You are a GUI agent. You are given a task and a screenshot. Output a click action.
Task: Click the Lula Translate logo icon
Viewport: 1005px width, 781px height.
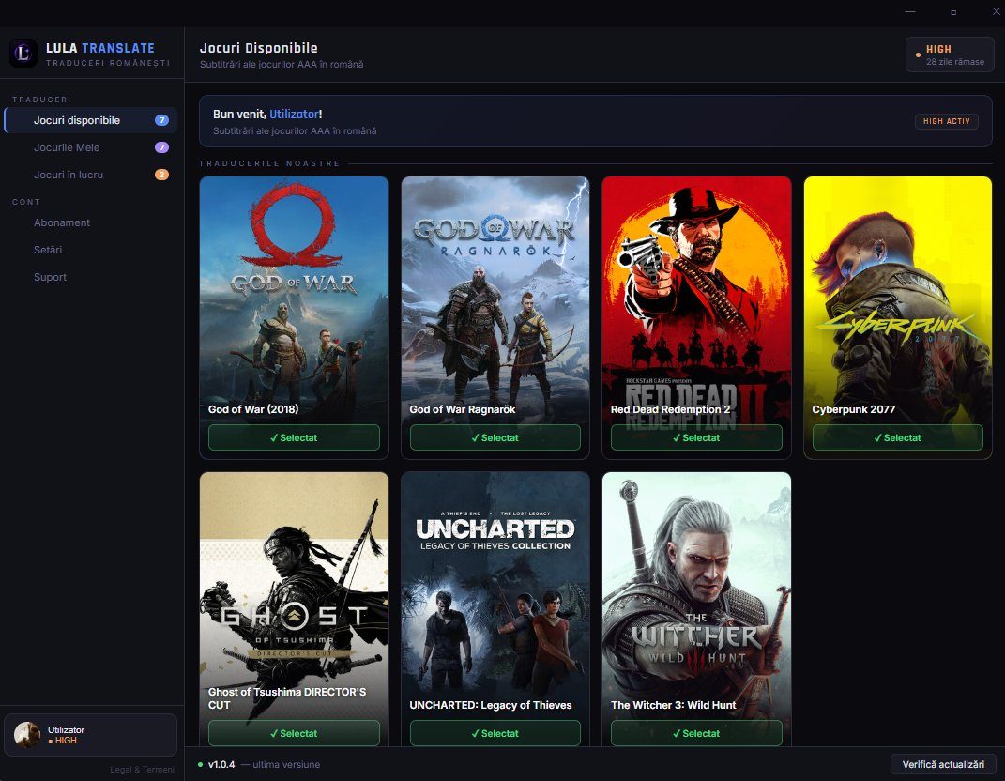coord(23,54)
